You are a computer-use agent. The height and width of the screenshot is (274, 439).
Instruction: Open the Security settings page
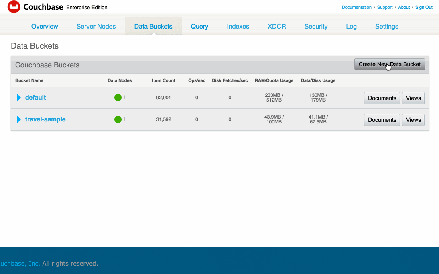click(x=316, y=26)
